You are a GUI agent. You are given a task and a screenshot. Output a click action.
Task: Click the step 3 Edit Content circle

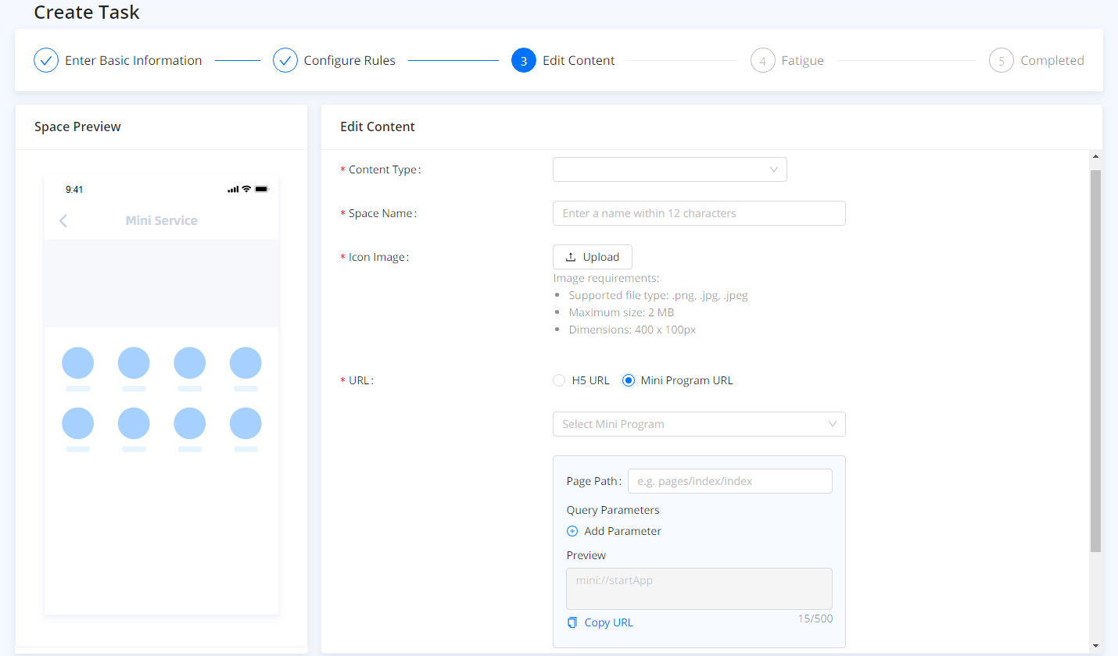click(x=524, y=60)
